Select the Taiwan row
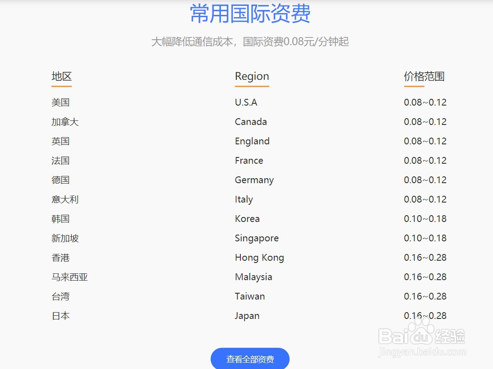The height and width of the screenshot is (369, 493). [250, 296]
